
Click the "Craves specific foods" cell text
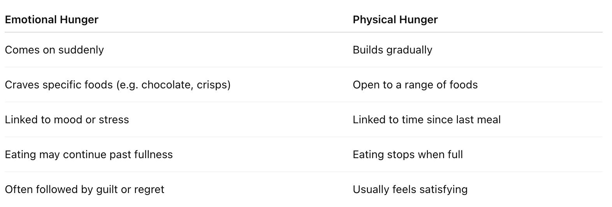coord(58,85)
